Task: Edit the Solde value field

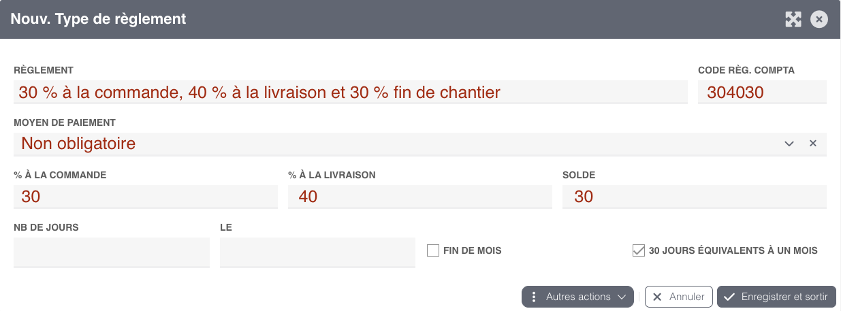Action: pyautogui.click(x=695, y=197)
